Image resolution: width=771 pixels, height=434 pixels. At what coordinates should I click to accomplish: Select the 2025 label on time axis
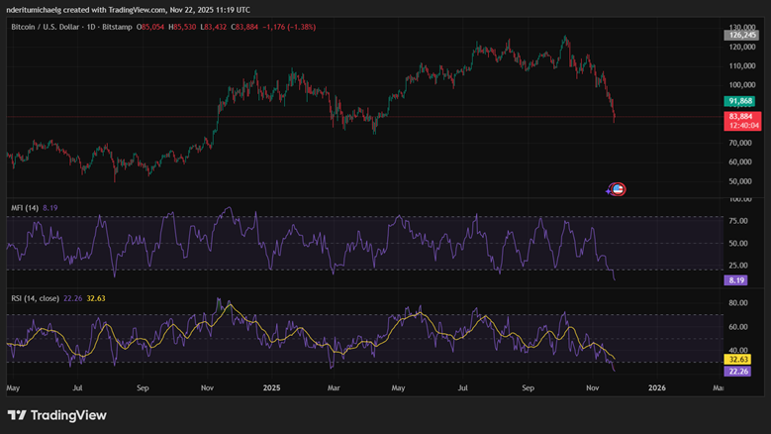point(269,389)
